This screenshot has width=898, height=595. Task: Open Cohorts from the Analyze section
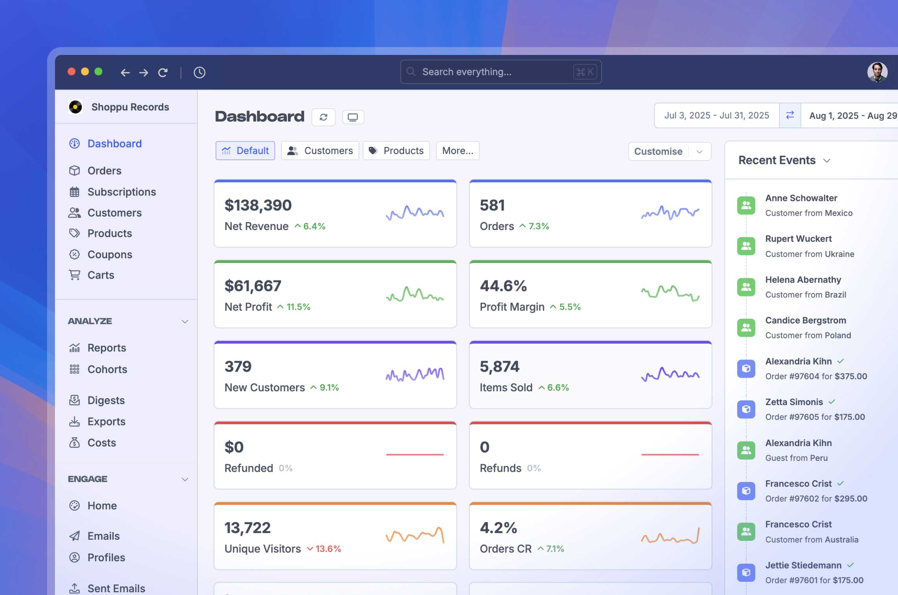pyautogui.click(x=107, y=369)
